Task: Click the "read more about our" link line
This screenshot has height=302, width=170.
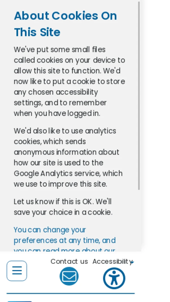Action: [65, 250]
